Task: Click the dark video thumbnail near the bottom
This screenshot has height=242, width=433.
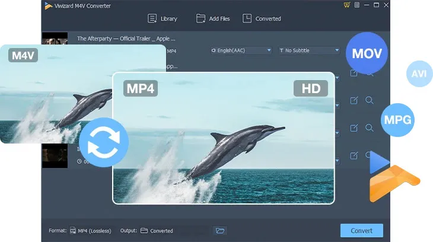Action: click(x=55, y=155)
